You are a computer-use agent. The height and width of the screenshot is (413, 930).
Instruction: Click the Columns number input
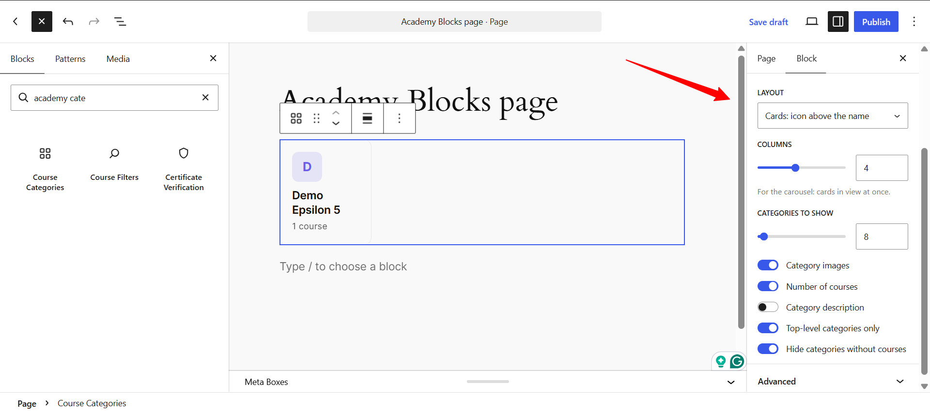coord(882,168)
